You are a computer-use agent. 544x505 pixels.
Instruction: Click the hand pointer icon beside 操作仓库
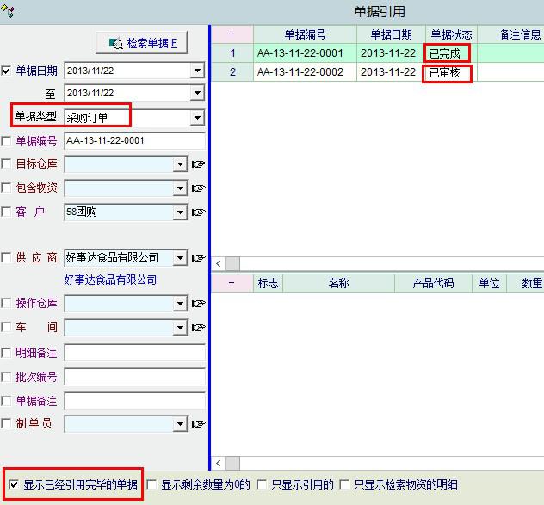(198, 304)
